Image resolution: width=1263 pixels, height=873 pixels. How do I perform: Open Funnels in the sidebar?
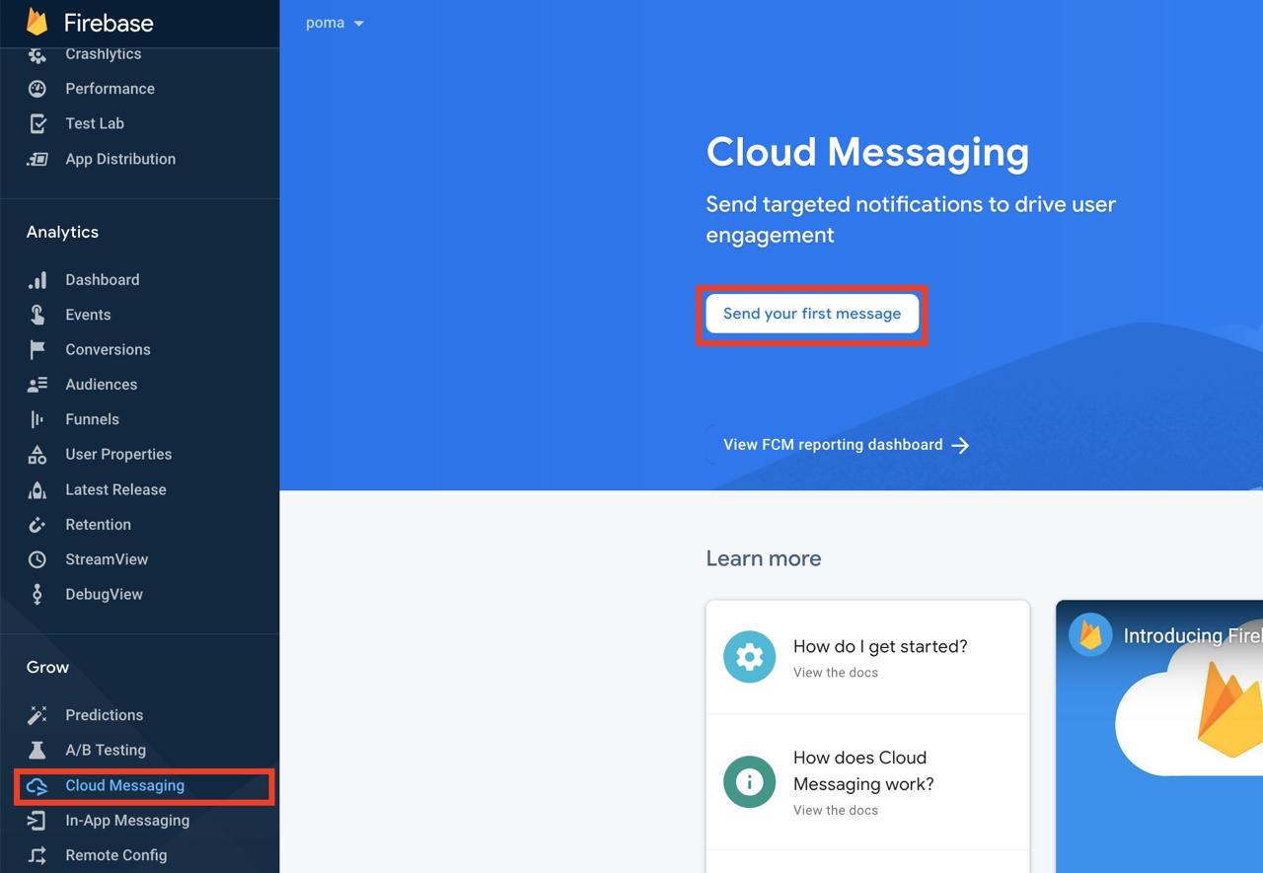92,419
